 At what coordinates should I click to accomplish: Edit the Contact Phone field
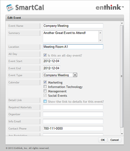pos(73,128)
